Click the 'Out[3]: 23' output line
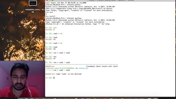Screen dimensions: 176x99 point(51,39)
